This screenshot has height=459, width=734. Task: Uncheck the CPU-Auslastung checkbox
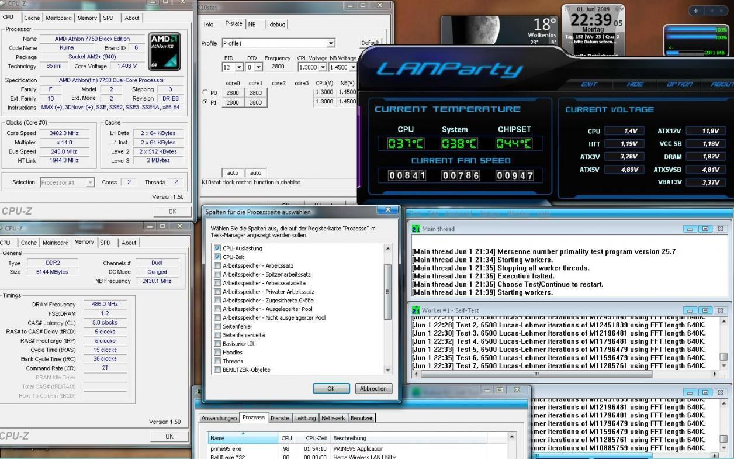coord(217,249)
